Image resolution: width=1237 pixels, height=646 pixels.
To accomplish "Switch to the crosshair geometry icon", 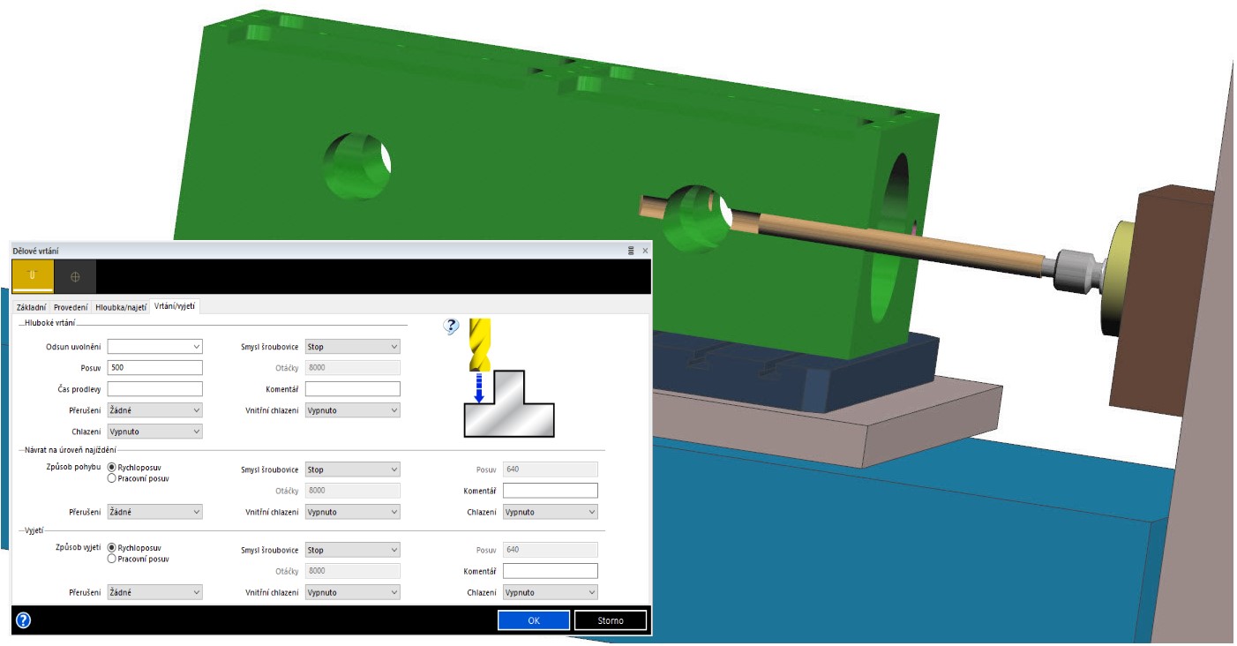I will point(75,276).
